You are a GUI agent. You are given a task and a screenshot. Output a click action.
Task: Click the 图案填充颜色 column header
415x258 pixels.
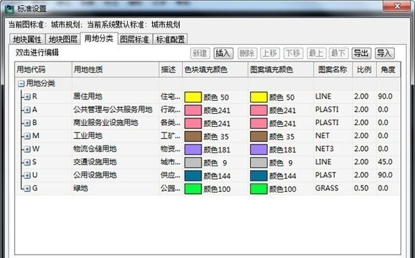point(281,70)
